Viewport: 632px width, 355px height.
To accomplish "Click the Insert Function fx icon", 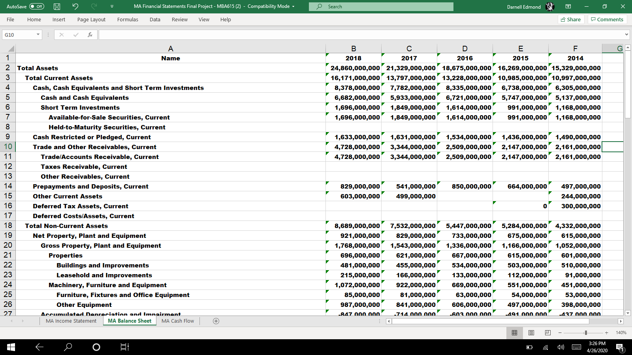I will [90, 35].
